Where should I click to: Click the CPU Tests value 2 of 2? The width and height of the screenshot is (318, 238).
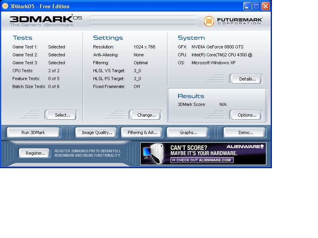54,71
